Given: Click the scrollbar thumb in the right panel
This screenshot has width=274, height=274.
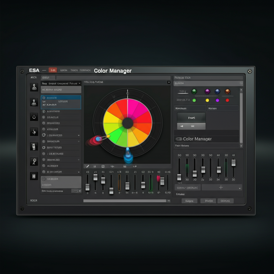Looking at the screenshot, I should point(241,118).
